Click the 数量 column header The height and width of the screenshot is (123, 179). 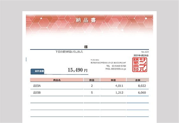[x=92, y=80]
